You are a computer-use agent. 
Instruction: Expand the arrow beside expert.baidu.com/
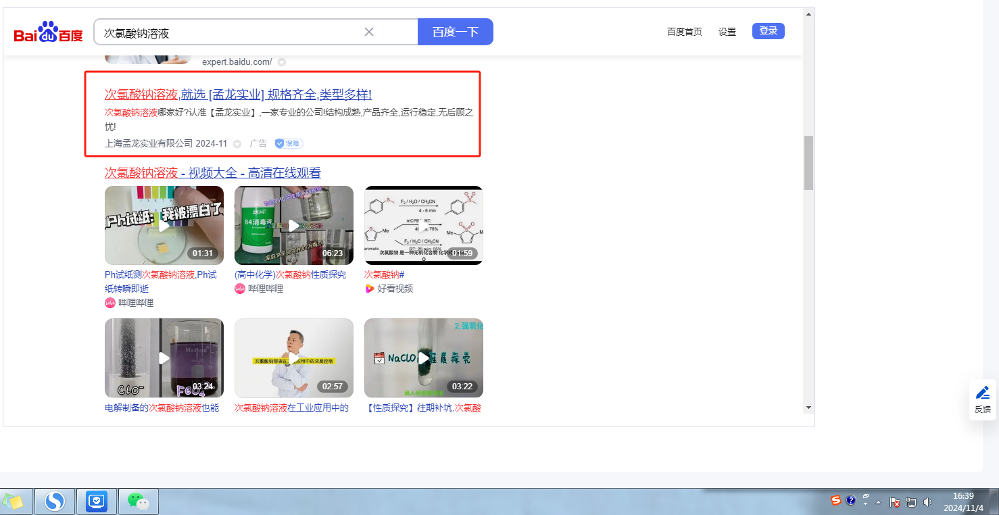(x=282, y=62)
